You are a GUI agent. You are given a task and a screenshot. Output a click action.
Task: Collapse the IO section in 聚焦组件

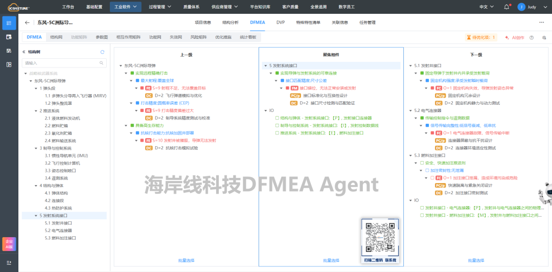(266, 110)
